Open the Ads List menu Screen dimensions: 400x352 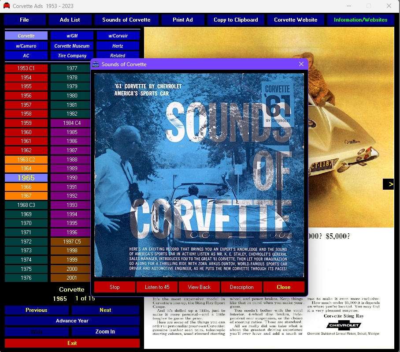pos(70,20)
